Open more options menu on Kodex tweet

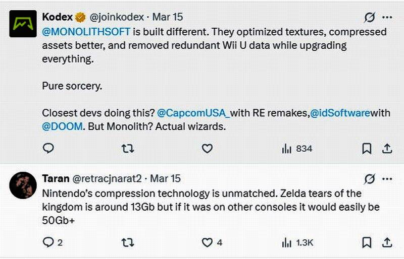click(387, 18)
